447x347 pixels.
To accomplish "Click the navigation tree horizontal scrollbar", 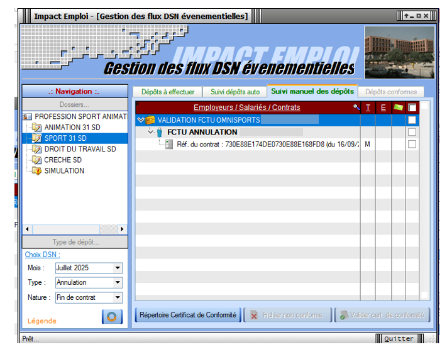I will point(74,229).
